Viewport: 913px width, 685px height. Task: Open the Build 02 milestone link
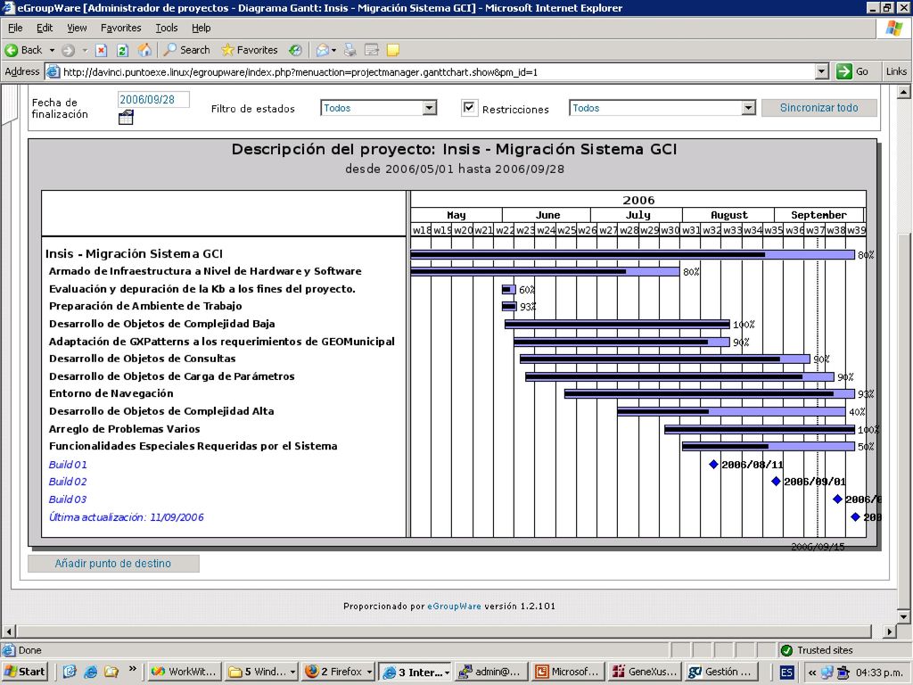(x=68, y=482)
